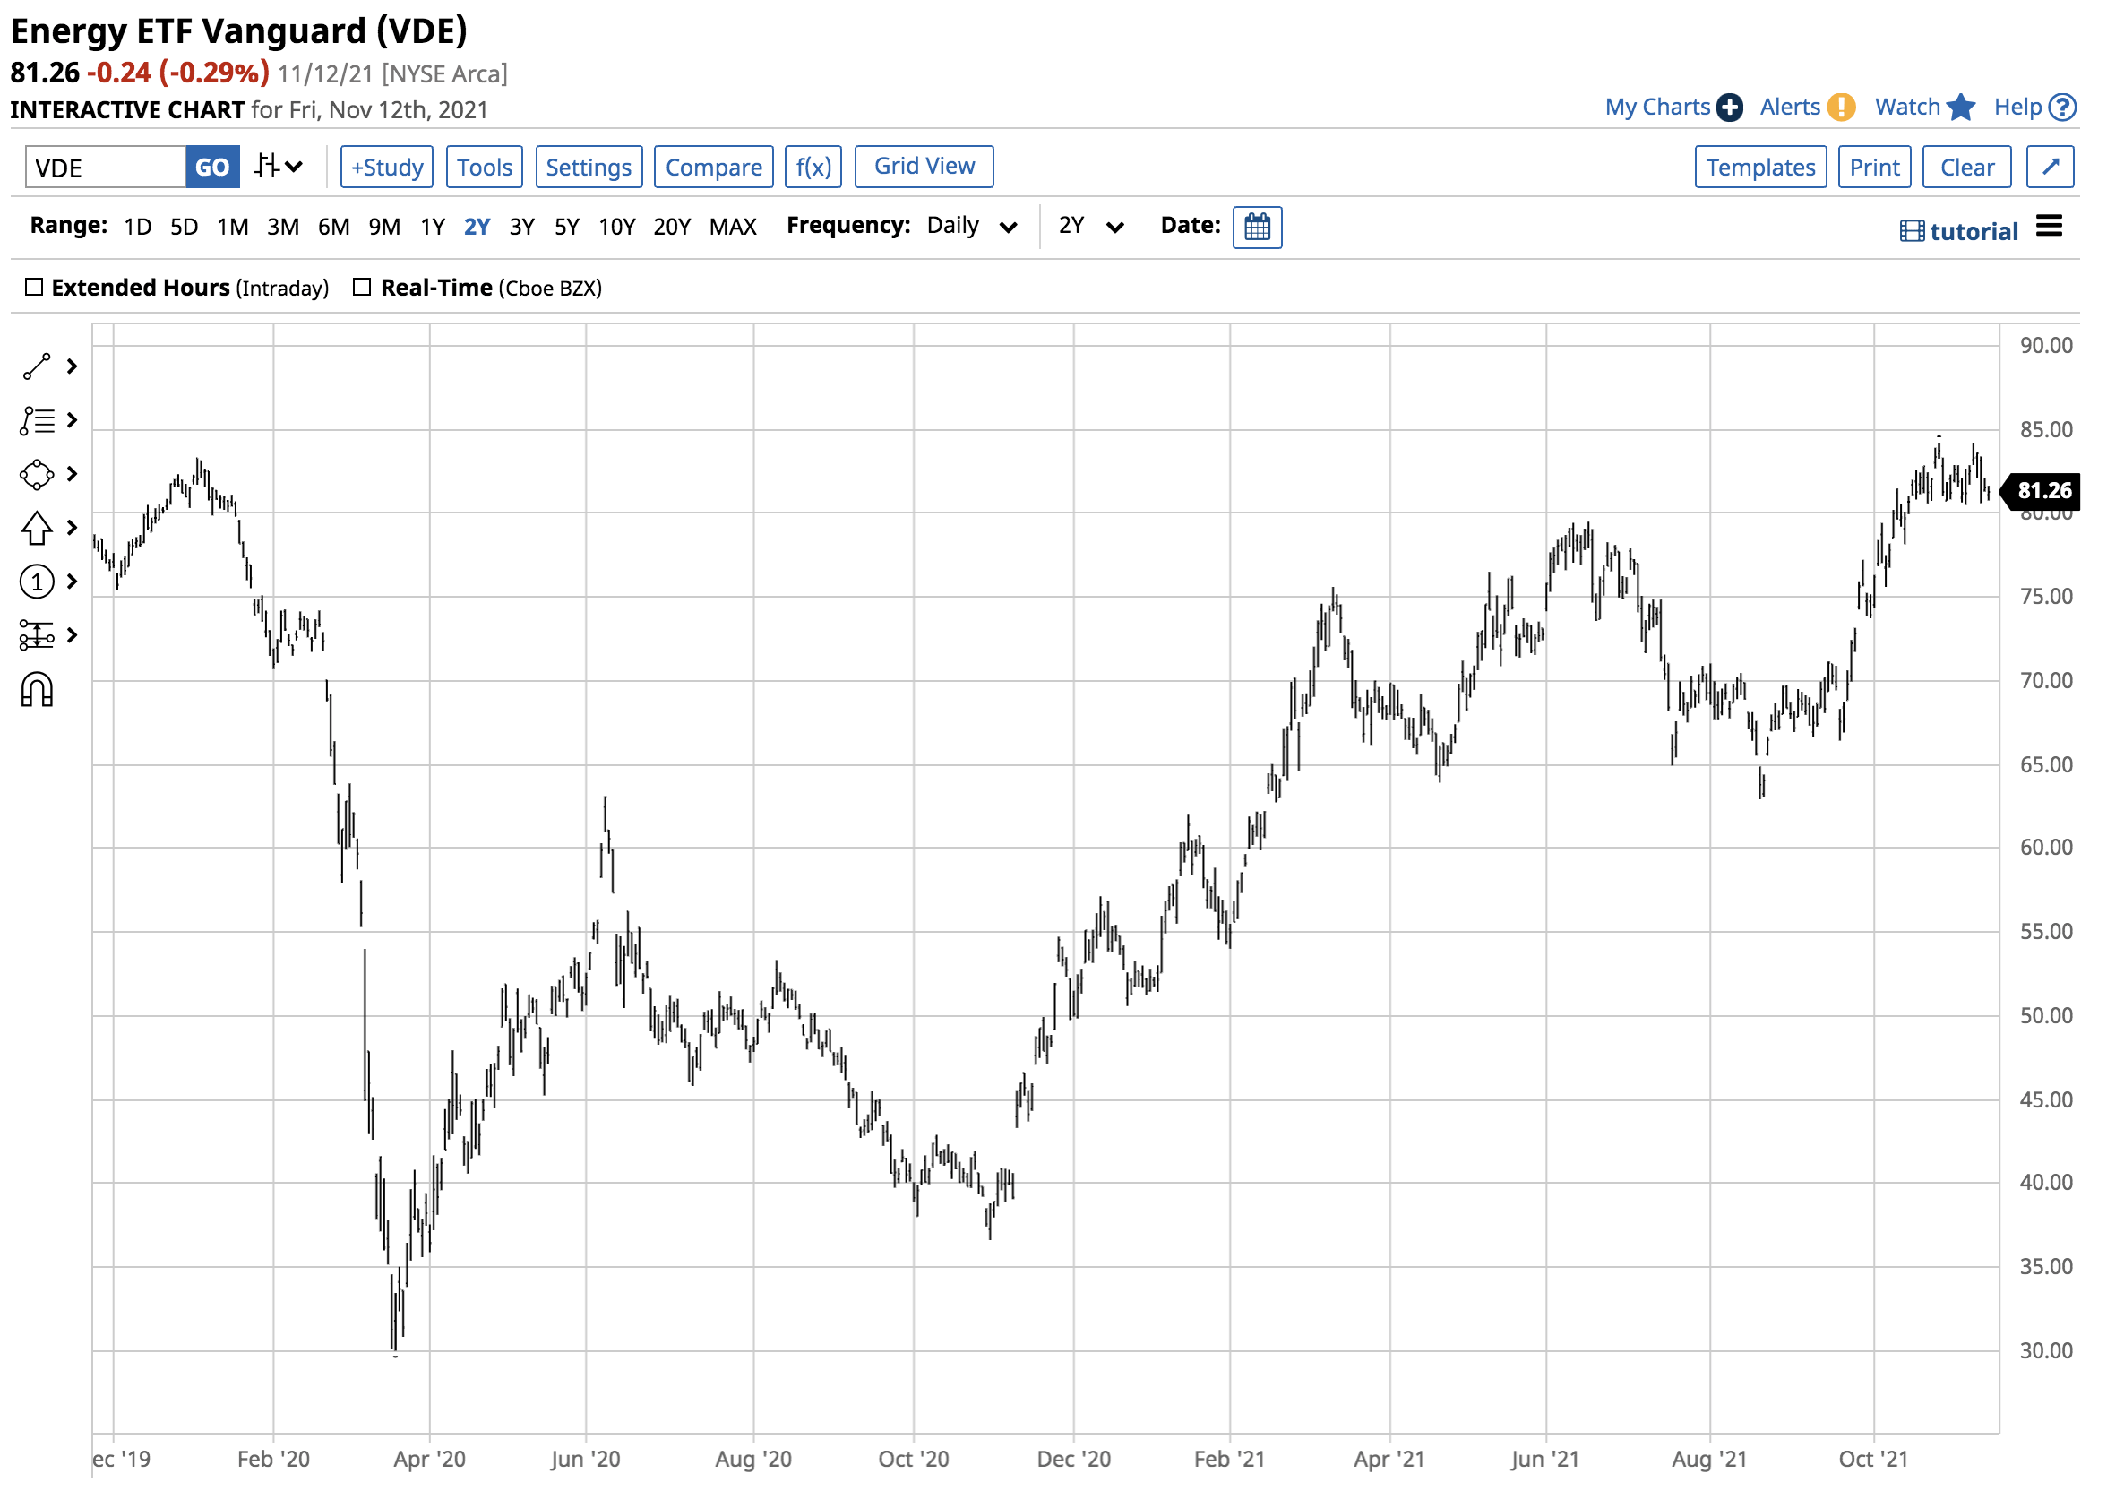Select the 3M range
Image resolution: width=2107 pixels, height=1491 pixels.
point(284,227)
